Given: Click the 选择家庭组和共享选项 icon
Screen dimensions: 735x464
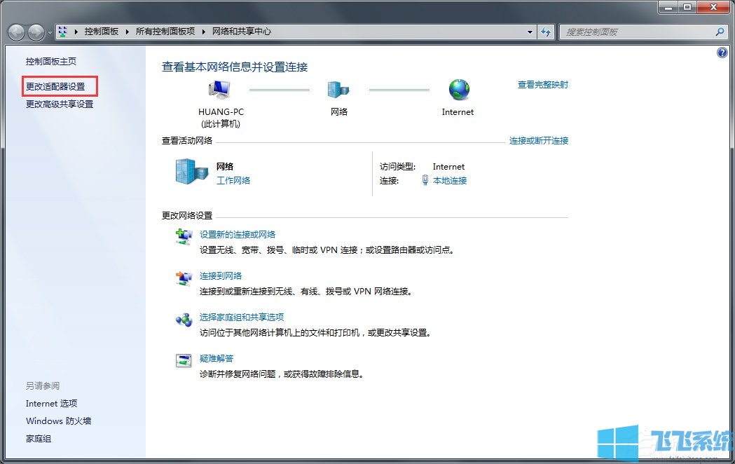Looking at the screenshot, I should click(x=184, y=320).
